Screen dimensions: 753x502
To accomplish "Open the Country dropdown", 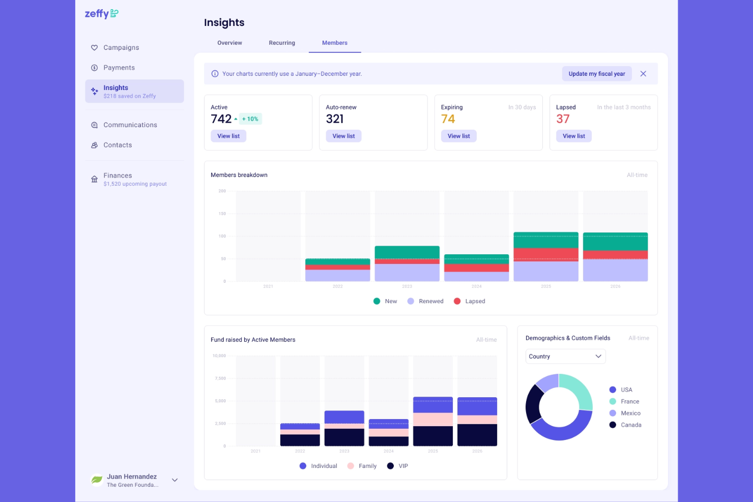I will tap(565, 357).
